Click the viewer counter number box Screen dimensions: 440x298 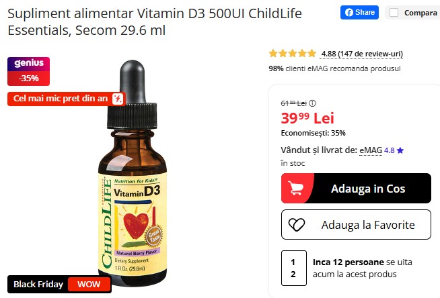294,268
